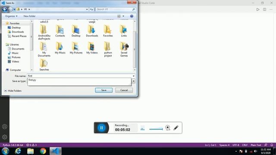The width and height of the screenshot is (276, 155).
Task: Open Accounts icon in VS Code activity bar
Action: tap(5, 127)
